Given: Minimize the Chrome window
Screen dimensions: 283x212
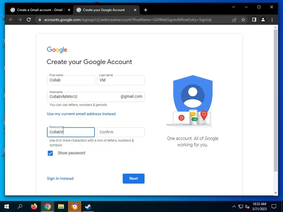Looking at the screenshot, I should pyautogui.click(x=246, y=7).
